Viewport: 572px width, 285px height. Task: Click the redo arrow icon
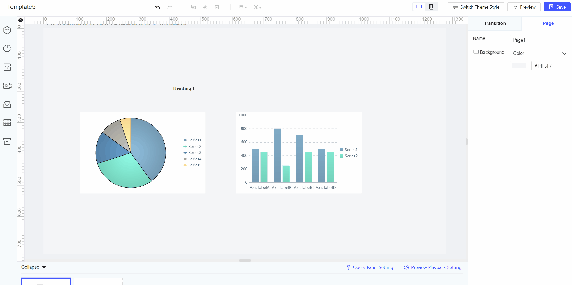pyautogui.click(x=170, y=7)
